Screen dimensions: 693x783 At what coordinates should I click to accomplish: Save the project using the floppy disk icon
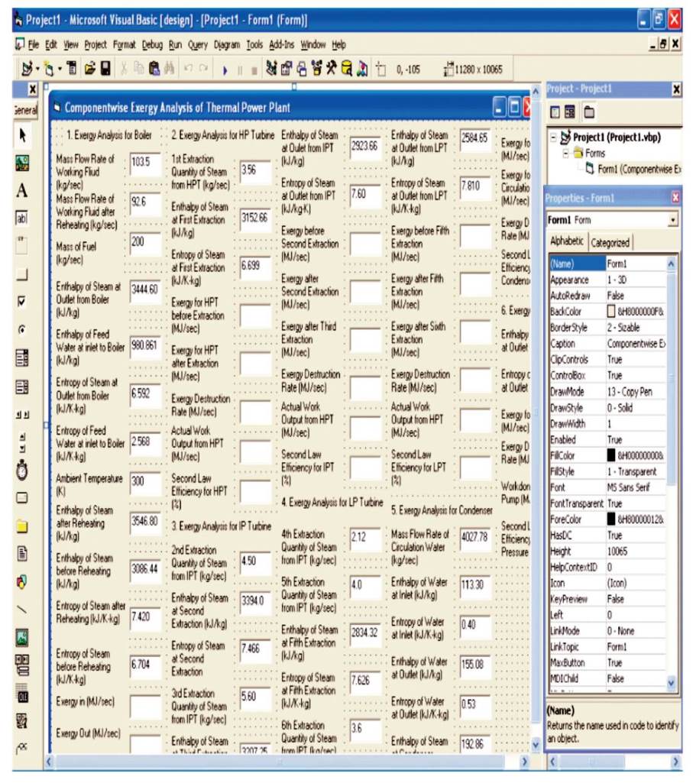coord(105,69)
